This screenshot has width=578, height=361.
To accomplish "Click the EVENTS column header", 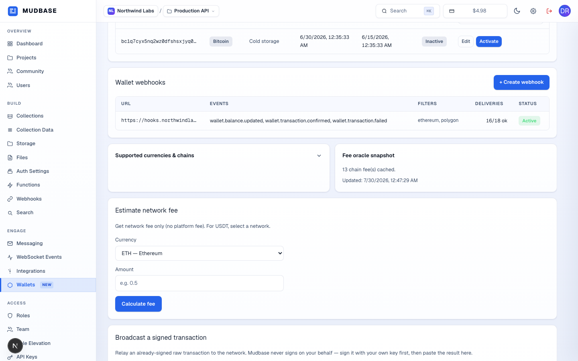I will [x=219, y=103].
